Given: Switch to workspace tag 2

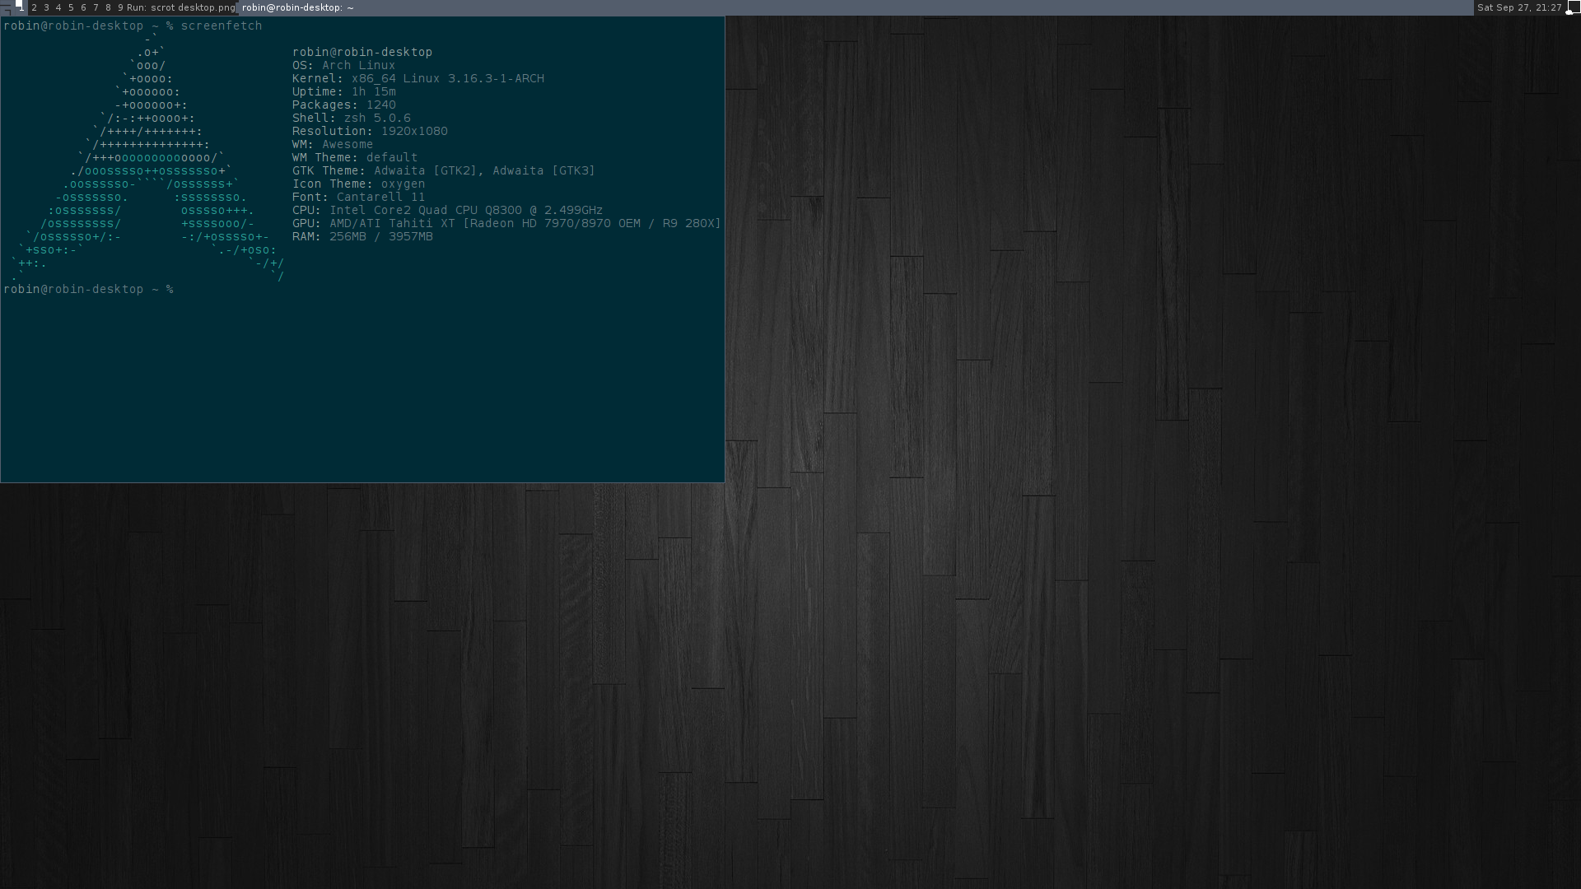Looking at the screenshot, I should coord(34,7).
